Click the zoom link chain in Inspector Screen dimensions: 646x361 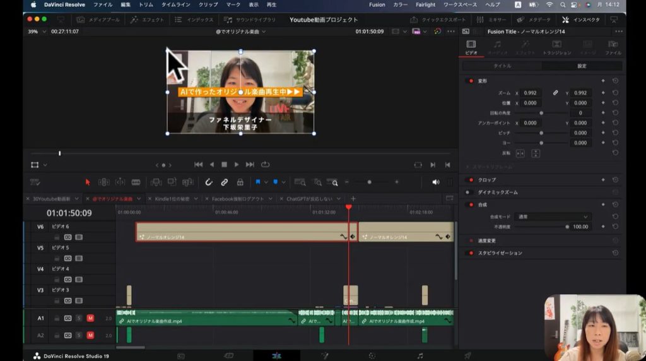pos(556,93)
